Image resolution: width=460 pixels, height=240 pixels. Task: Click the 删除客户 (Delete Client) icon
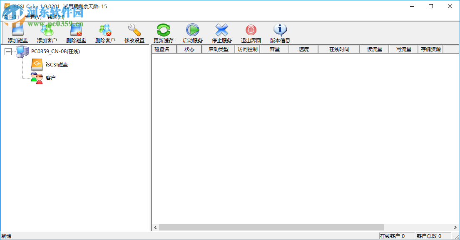105,32
